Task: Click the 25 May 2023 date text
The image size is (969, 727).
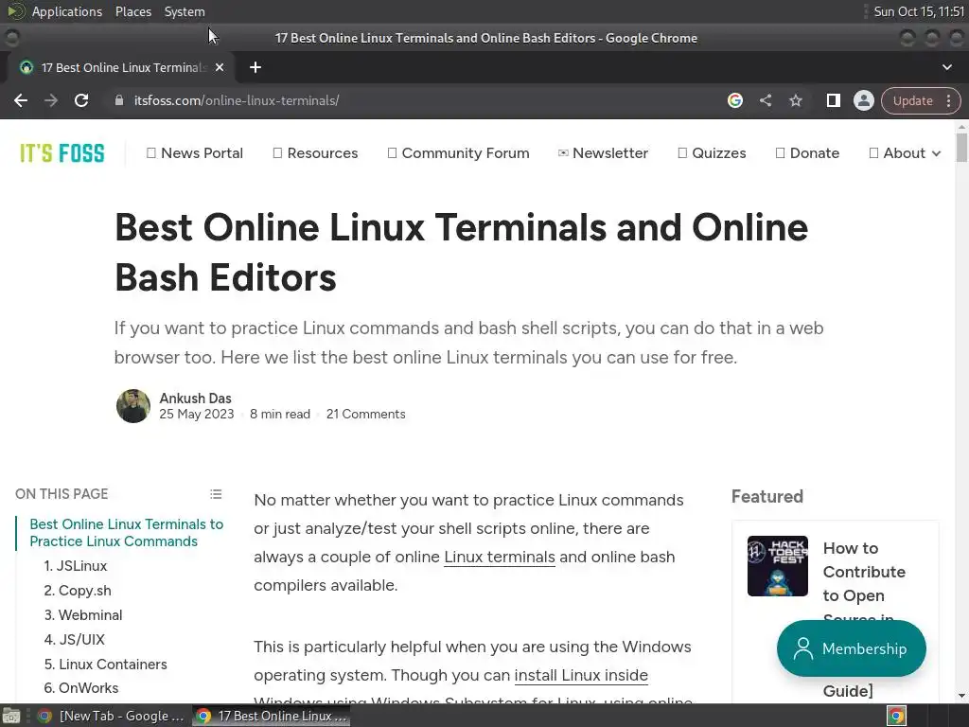Action: click(197, 415)
